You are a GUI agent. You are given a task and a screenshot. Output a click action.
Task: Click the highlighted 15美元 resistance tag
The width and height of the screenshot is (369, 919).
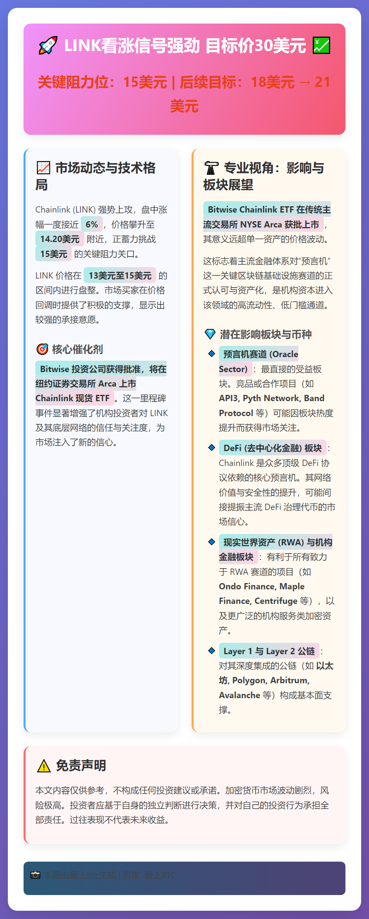54,254
